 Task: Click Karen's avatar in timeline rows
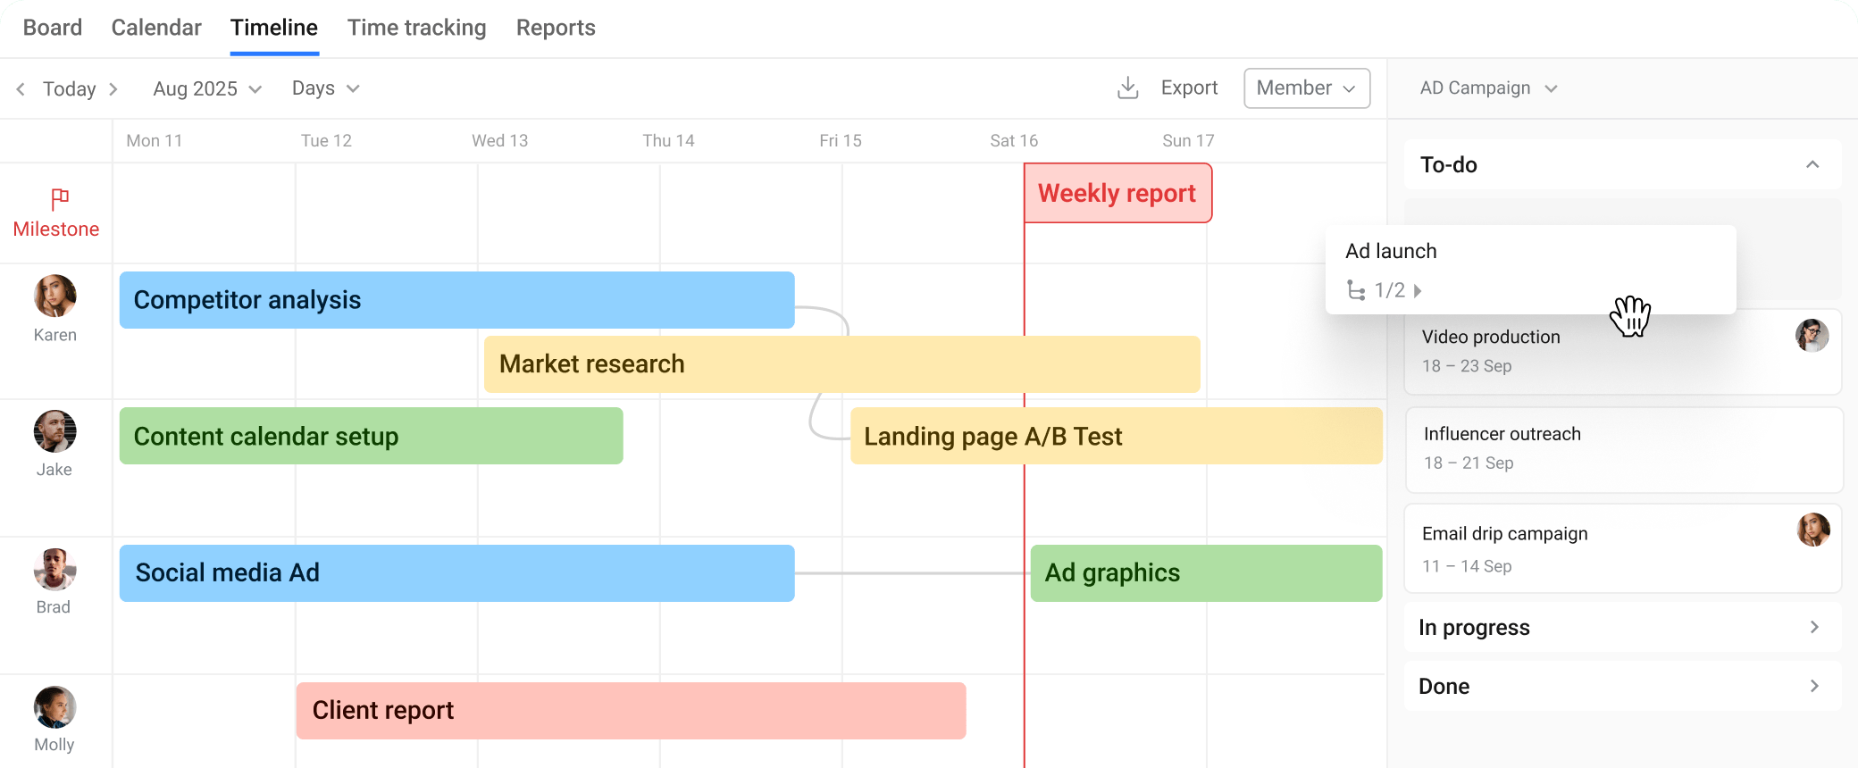point(55,296)
